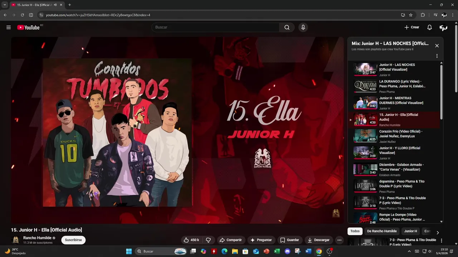
Task: Select the Junior H chip
Action: (410, 231)
